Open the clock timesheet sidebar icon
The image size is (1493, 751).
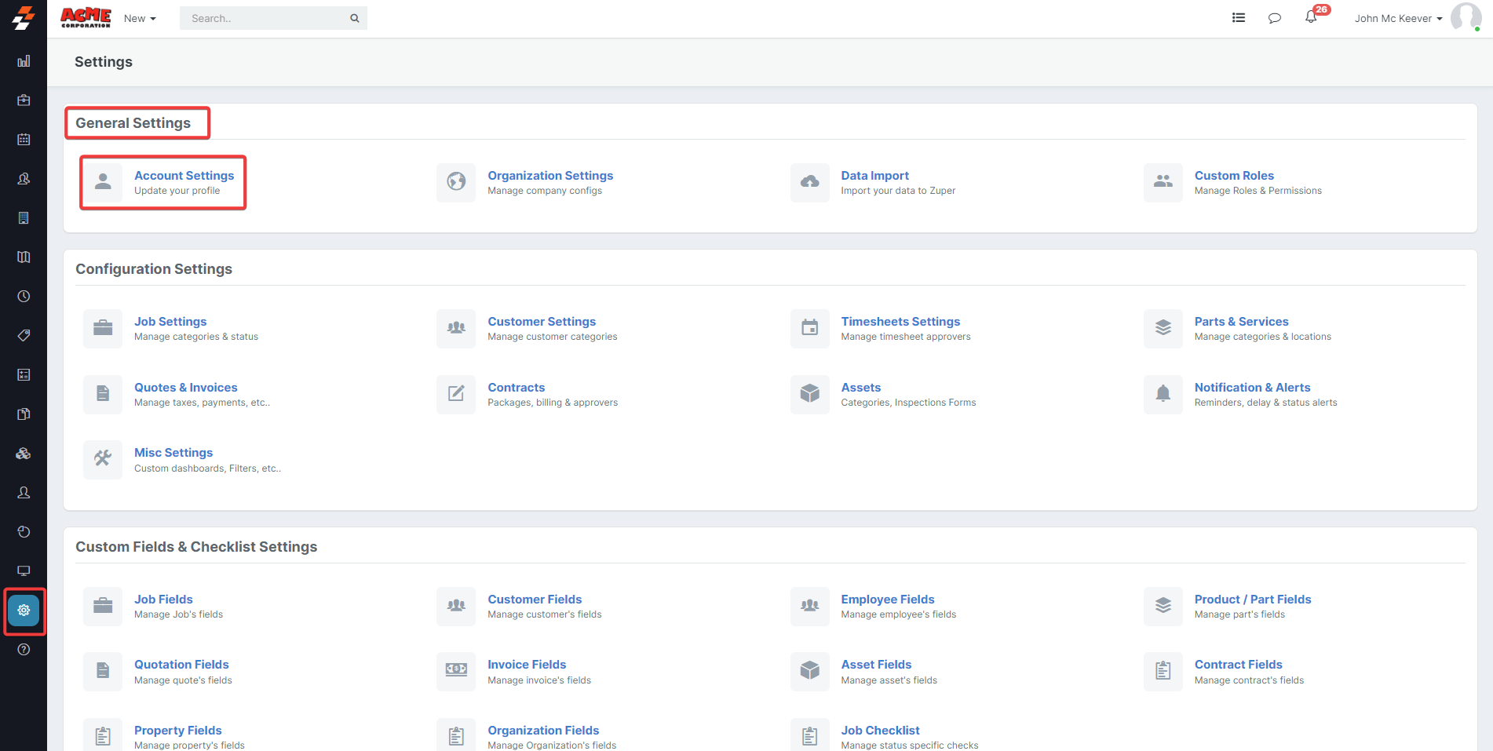pyautogui.click(x=24, y=297)
